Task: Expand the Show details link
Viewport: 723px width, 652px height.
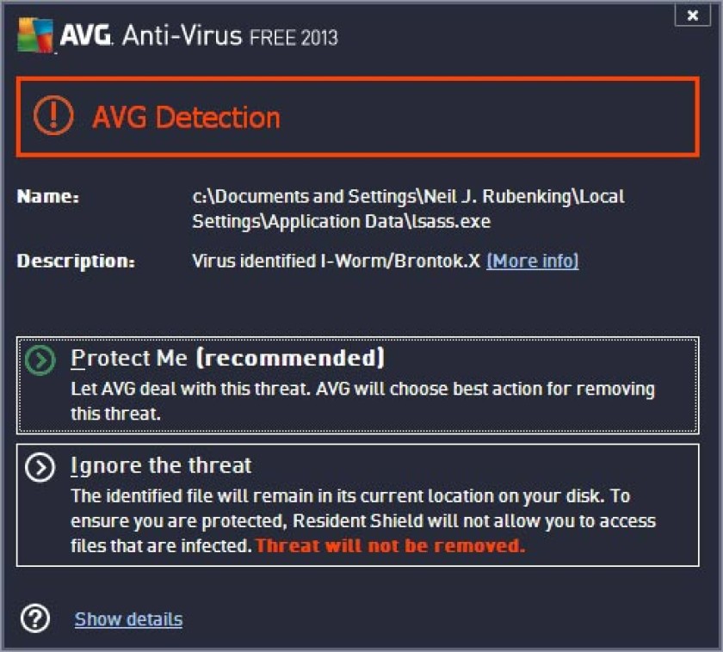Action: pyautogui.click(x=128, y=619)
